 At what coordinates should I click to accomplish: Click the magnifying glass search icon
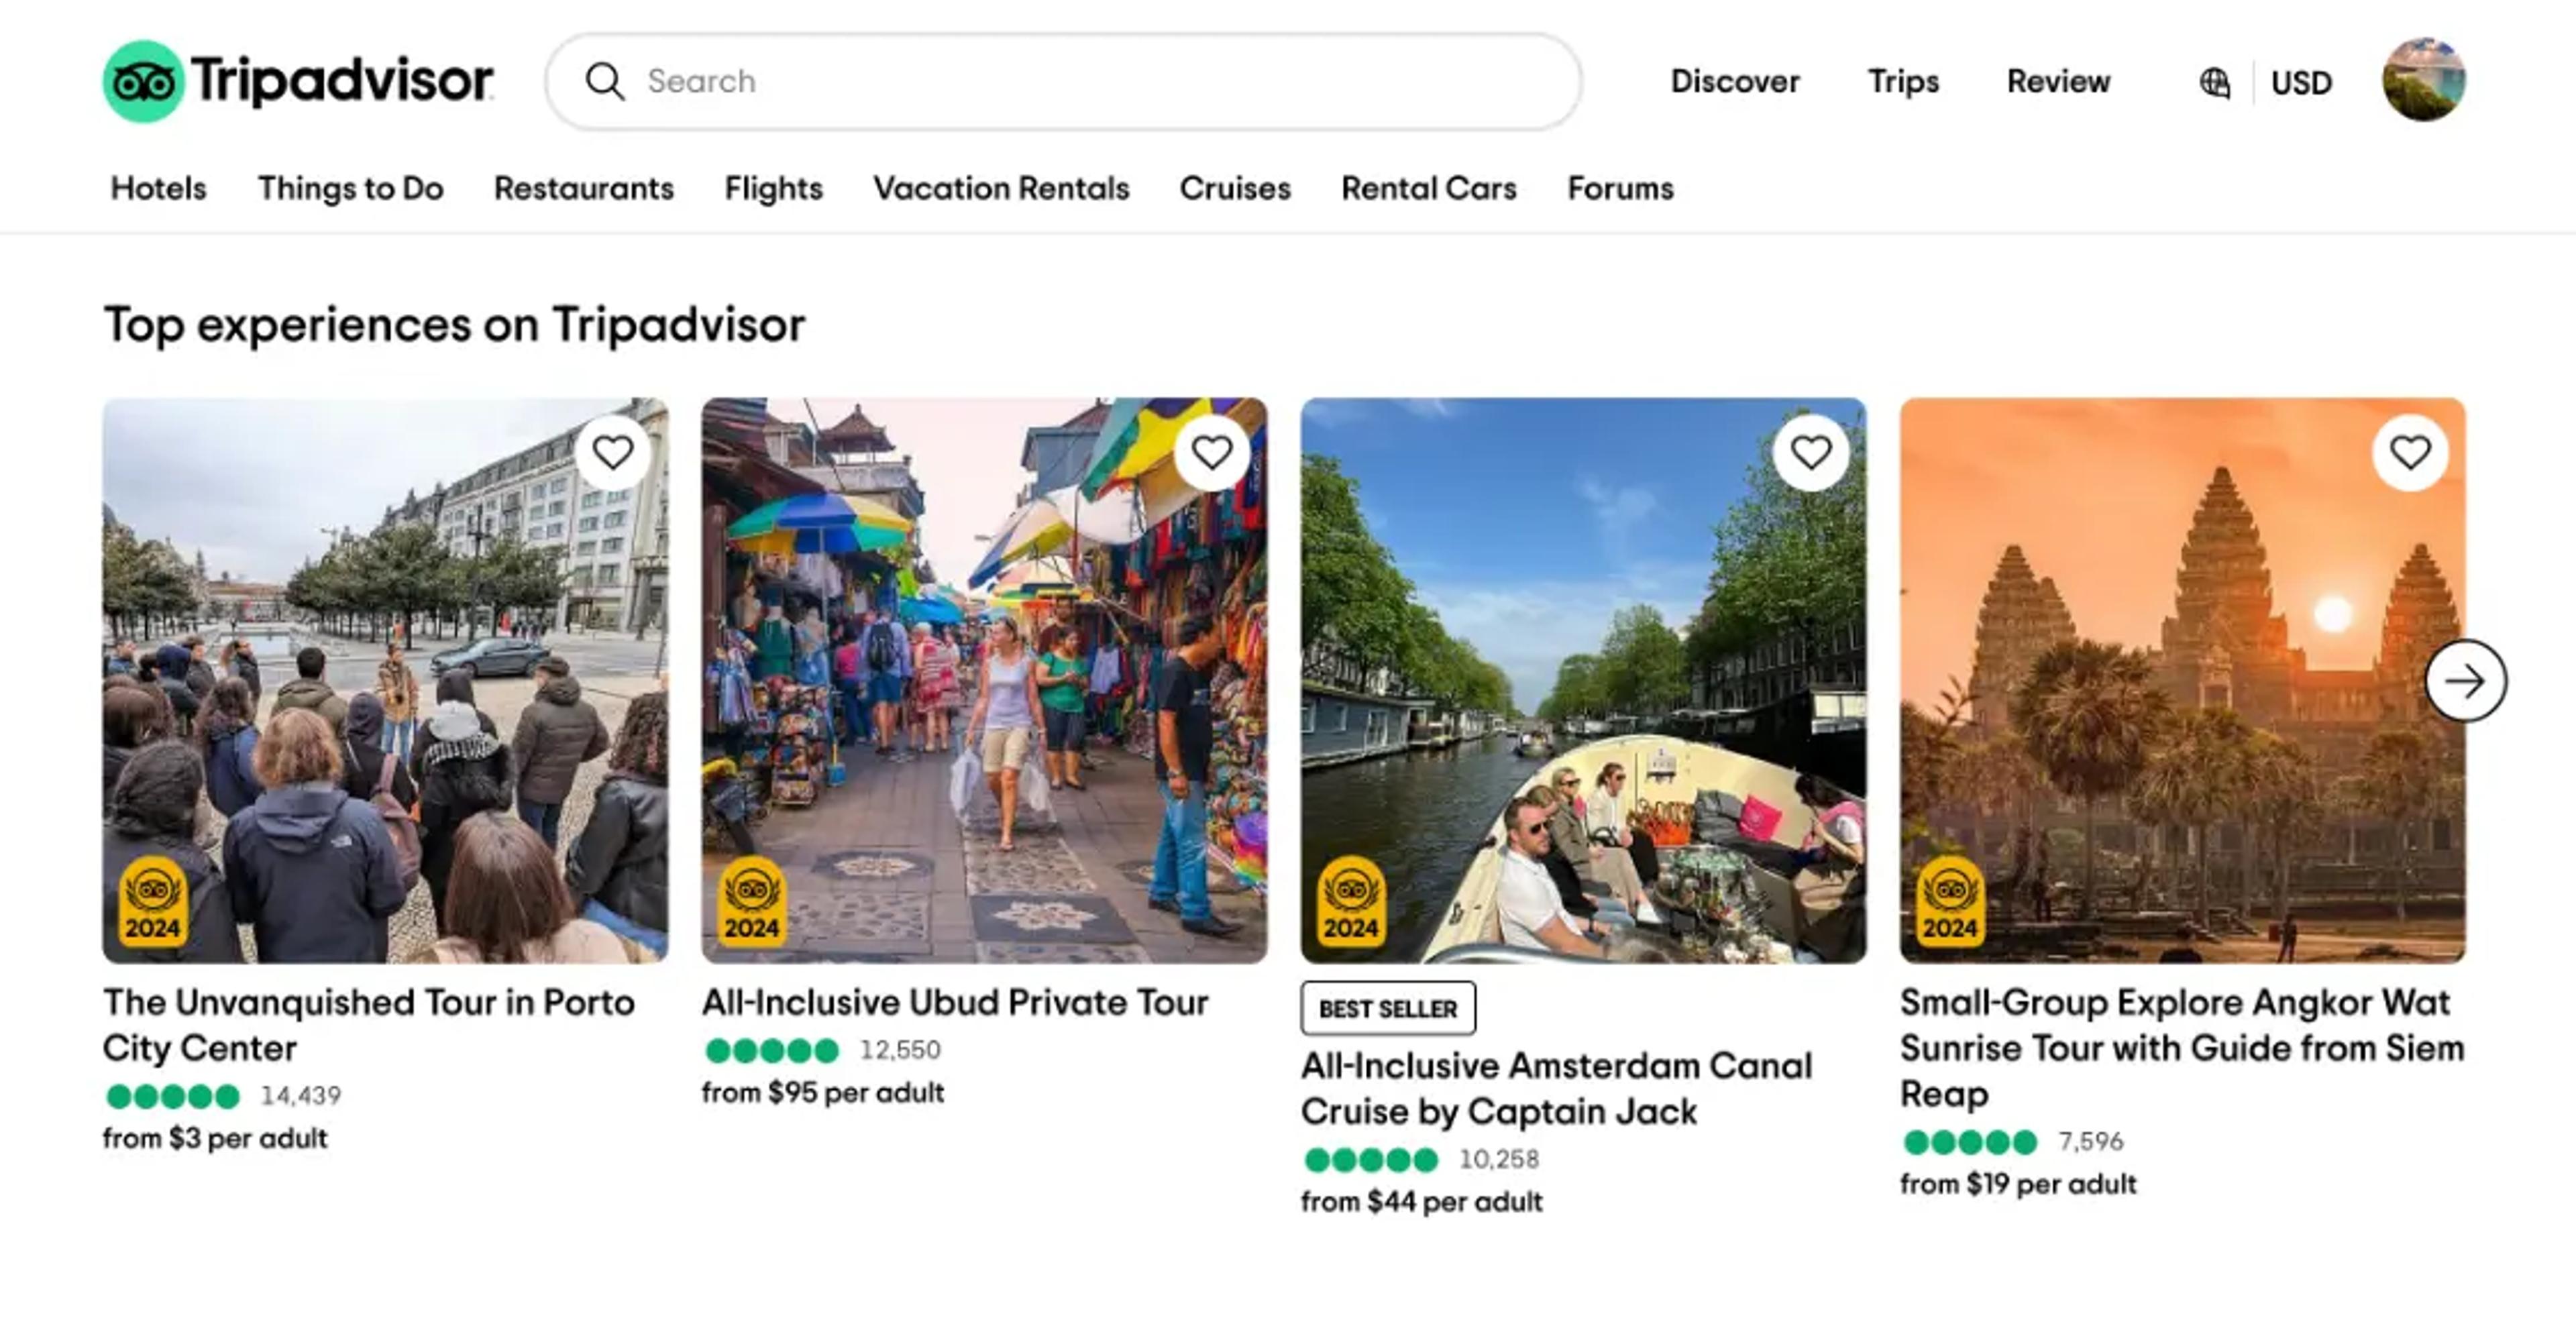pyautogui.click(x=605, y=81)
